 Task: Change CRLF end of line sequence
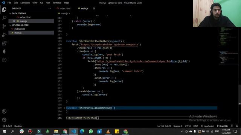click(x=196, y=126)
